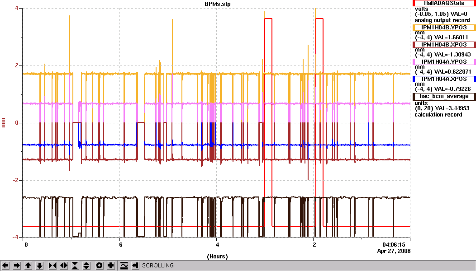Viewport: 476px width, 271px height.
Task: Shift the plot up with the up arrow
Action: pyautogui.click(x=28, y=266)
